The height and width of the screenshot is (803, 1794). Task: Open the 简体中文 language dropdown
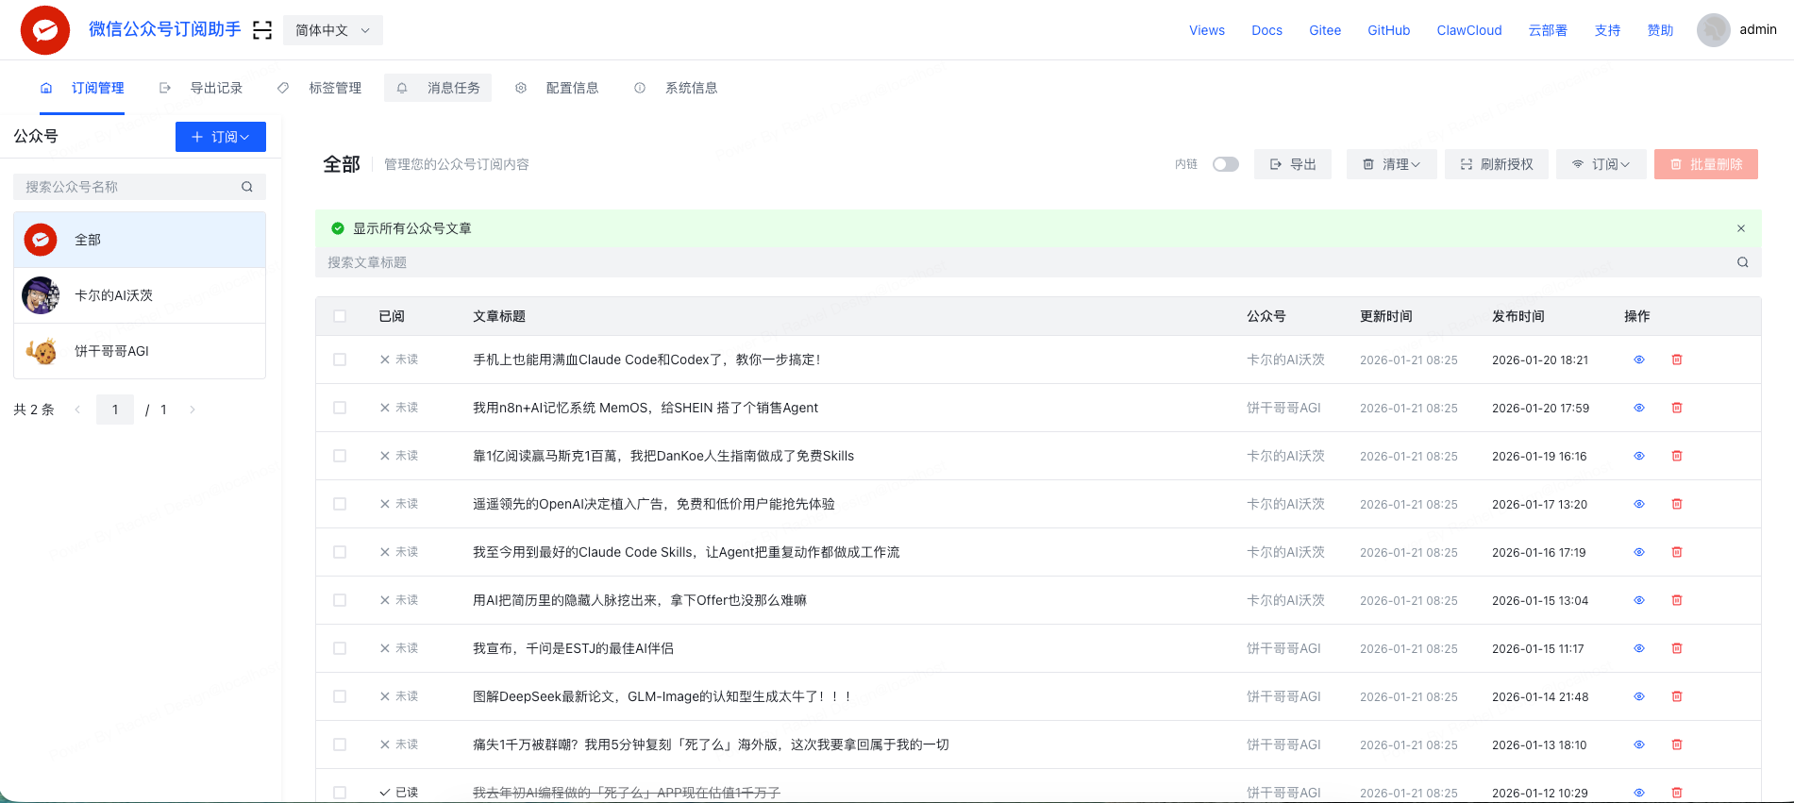tap(333, 30)
